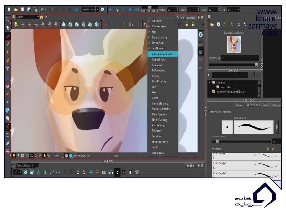Screen dimensions: 286x214
Task: Toggle Onion Skin toolbar in menu
Action: tap(163, 43)
